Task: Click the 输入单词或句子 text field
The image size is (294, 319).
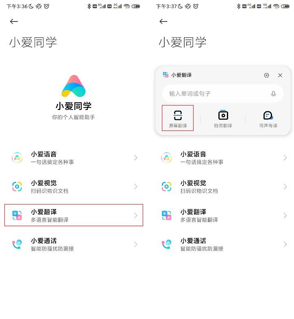Action: click(223, 94)
